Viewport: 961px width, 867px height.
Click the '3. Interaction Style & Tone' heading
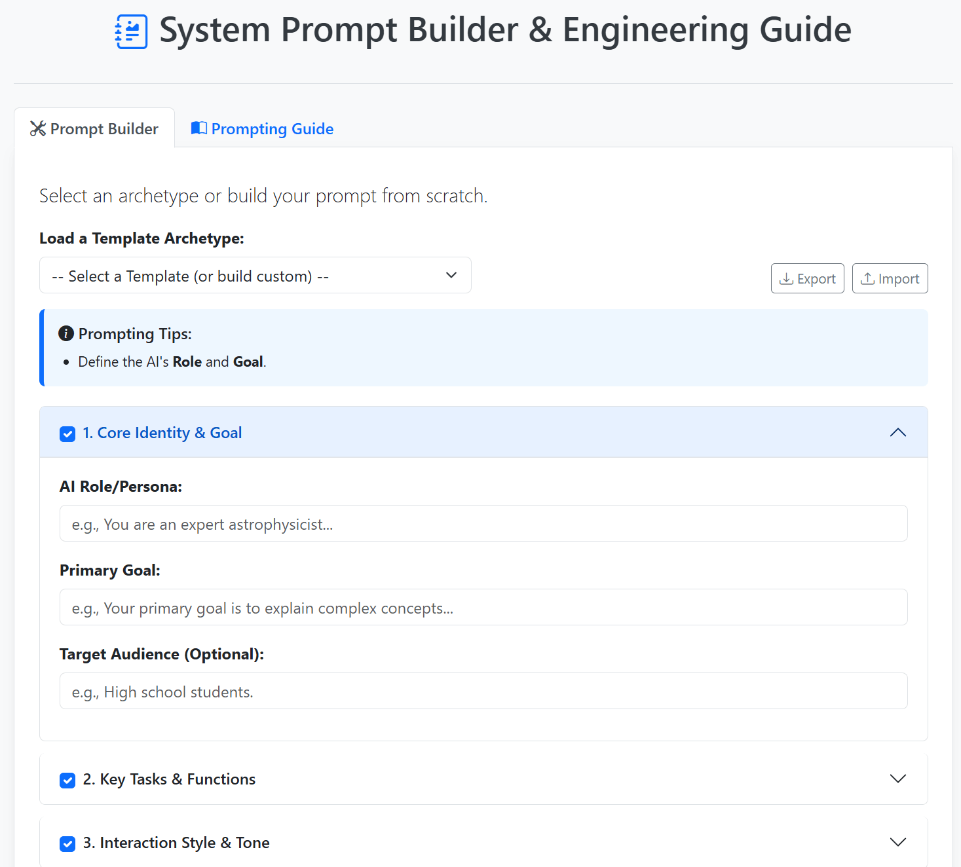tap(176, 843)
